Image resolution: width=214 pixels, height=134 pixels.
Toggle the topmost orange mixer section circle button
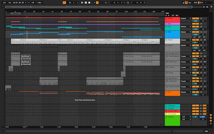pos(211,115)
